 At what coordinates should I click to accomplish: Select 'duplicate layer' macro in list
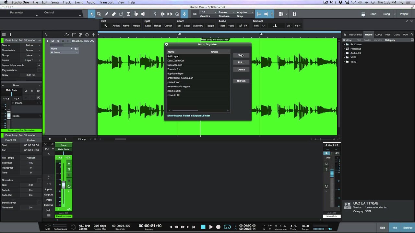click(175, 73)
